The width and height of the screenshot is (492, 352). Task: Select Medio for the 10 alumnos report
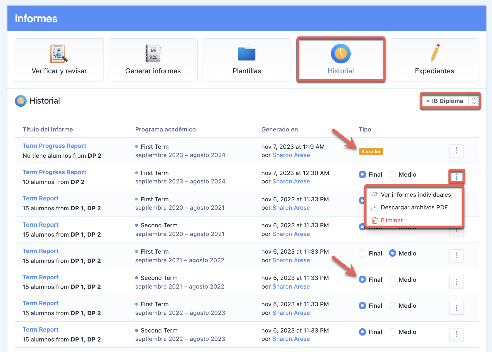[393, 174]
